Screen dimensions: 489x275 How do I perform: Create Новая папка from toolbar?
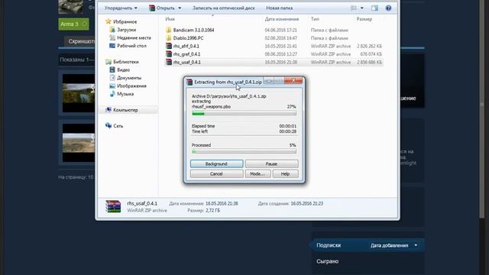pyautogui.click(x=279, y=8)
